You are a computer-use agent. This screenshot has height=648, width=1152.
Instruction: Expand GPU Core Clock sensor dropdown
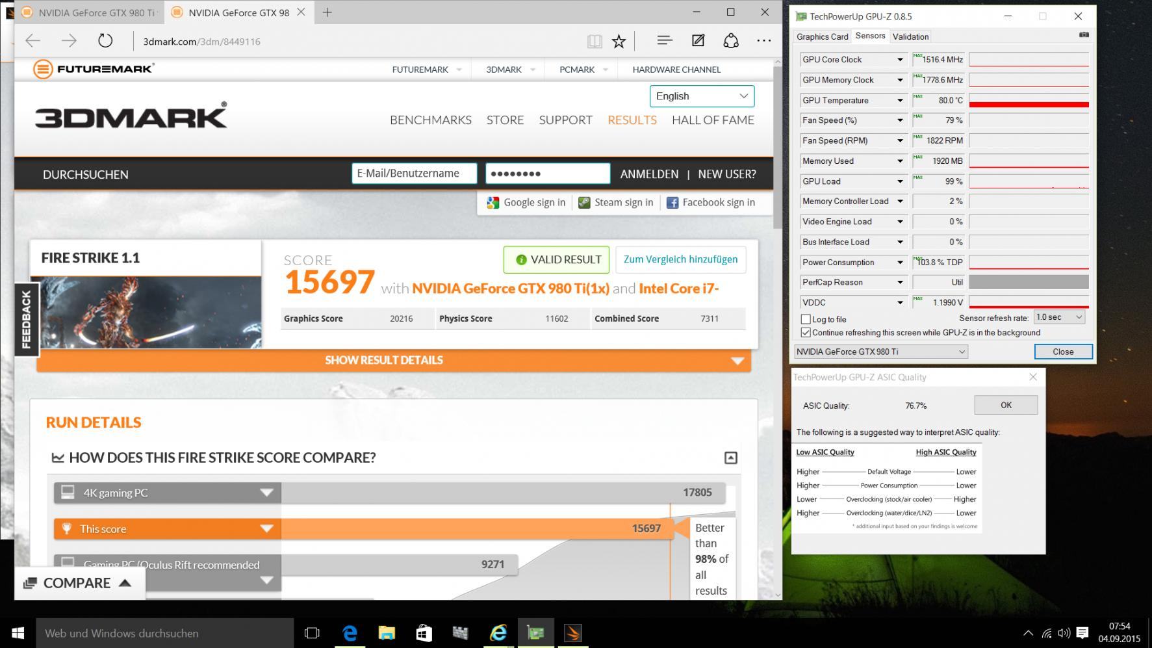tap(900, 60)
